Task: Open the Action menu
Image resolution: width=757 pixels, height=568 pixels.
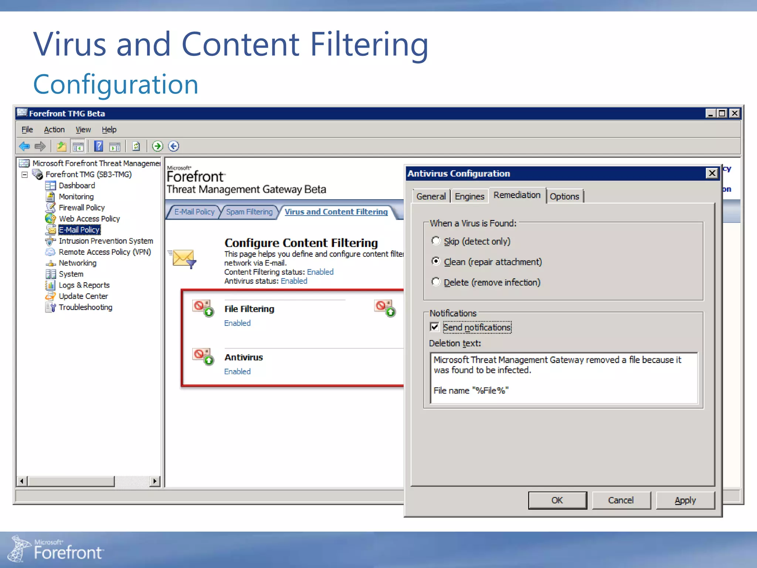Action: click(54, 129)
